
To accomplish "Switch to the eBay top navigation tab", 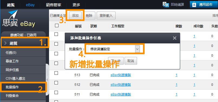I will [x=30, y=5].
